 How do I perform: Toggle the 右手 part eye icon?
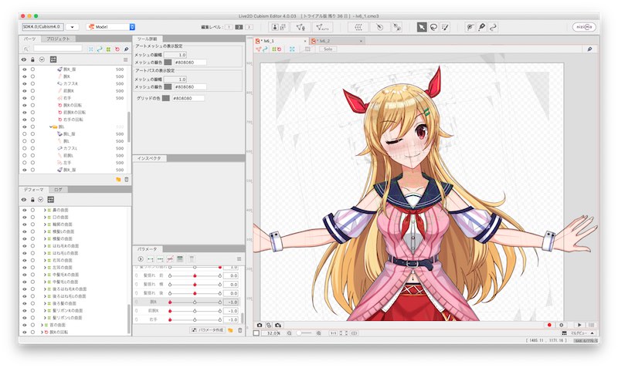point(25,98)
